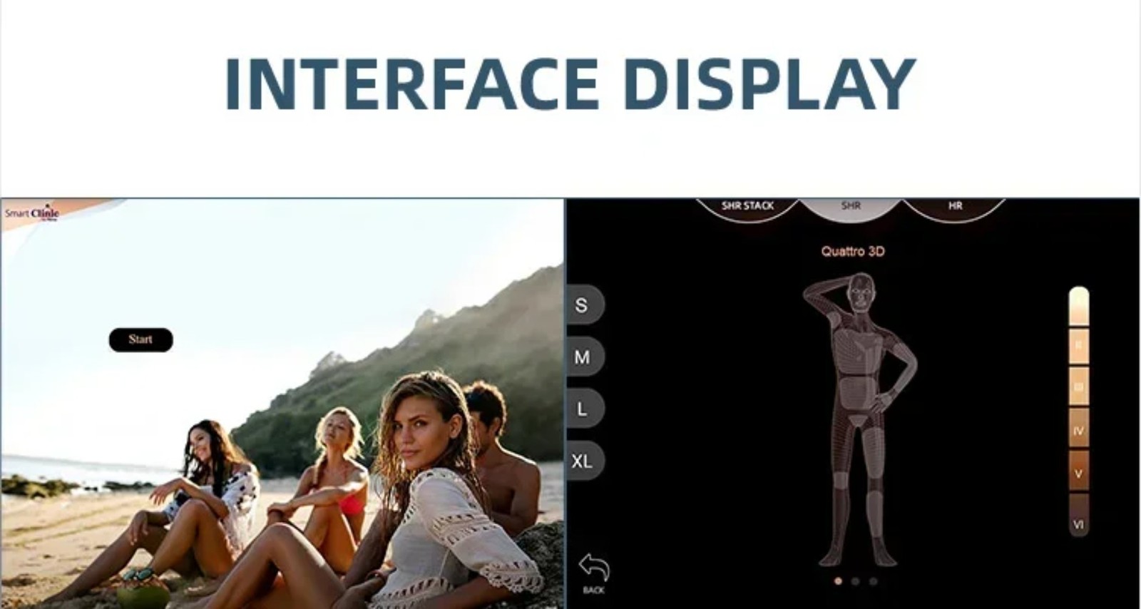Go back using the BACK arrow icon
The height and width of the screenshot is (609, 1141).
[x=594, y=573]
